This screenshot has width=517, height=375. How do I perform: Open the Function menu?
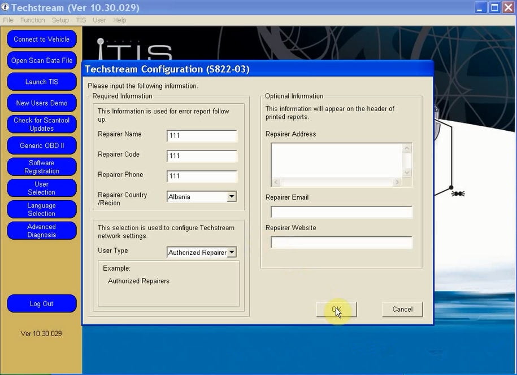coord(32,20)
